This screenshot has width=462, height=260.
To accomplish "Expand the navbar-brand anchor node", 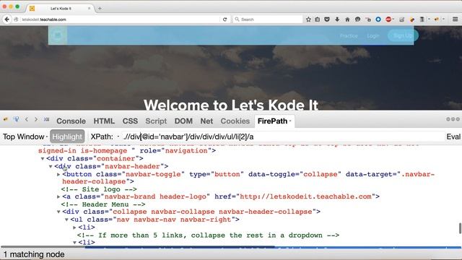I will click(x=58, y=196).
